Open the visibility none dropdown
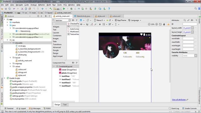Image resolution: width=201 pixels, height=113 pixels. click(x=196, y=56)
